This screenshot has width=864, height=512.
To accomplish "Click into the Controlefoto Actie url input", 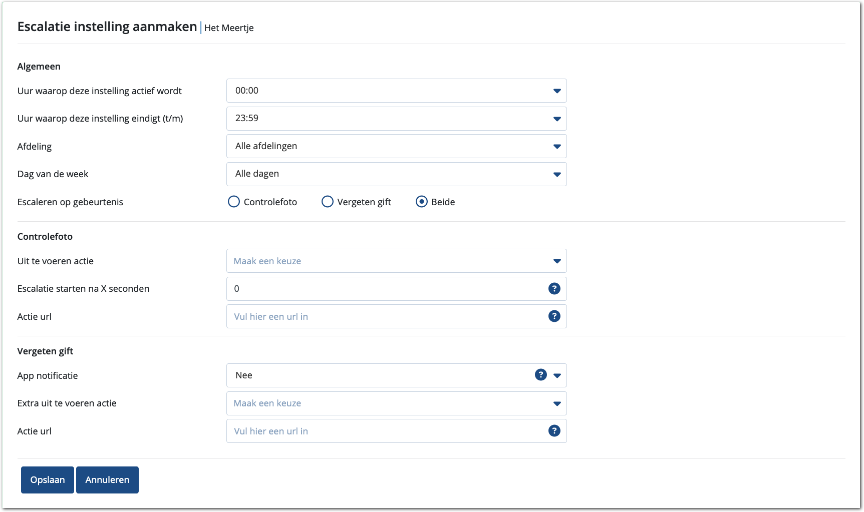I will (386, 316).
